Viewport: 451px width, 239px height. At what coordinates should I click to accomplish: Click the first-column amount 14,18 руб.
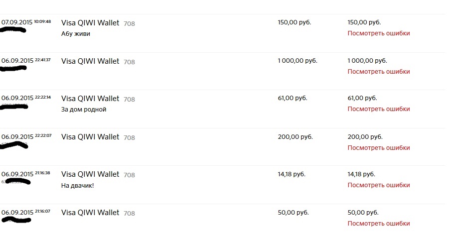(x=292, y=174)
